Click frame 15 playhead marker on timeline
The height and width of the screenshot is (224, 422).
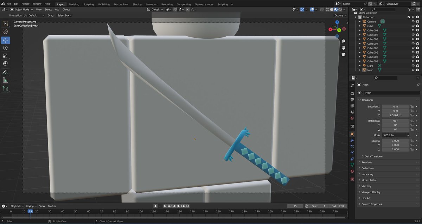30,211
